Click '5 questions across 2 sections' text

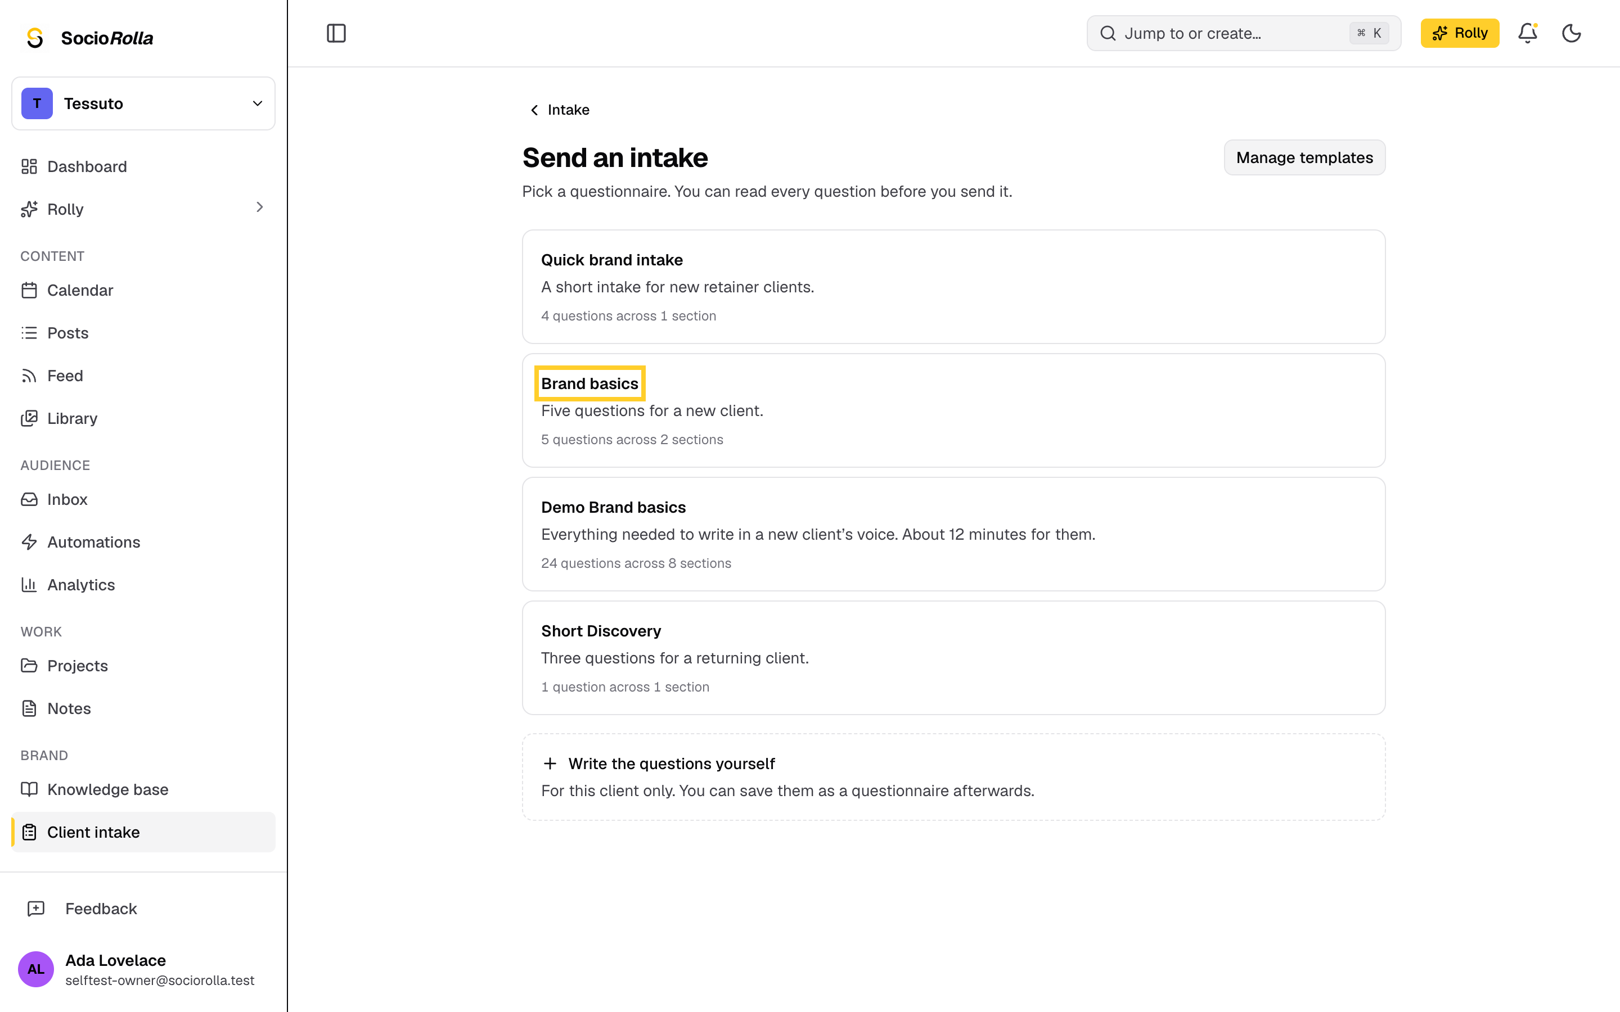click(x=632, y=440)
